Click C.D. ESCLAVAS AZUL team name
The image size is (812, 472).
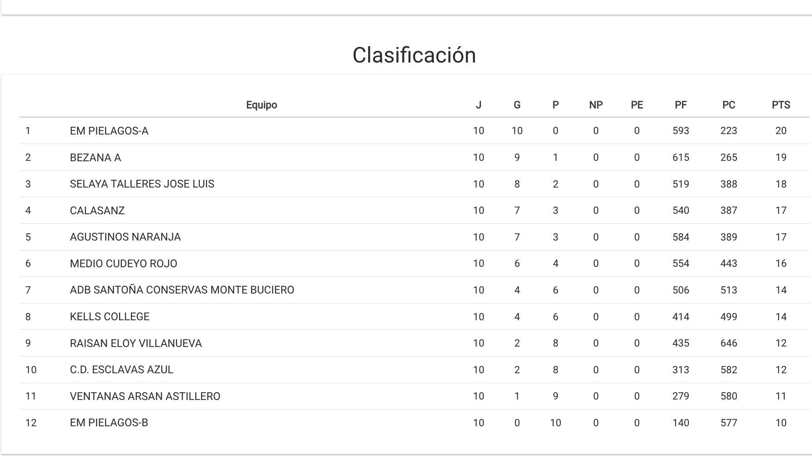[x=121, y=370]
